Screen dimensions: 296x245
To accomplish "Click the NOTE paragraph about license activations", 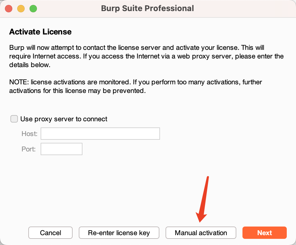I will click(135, 86).
